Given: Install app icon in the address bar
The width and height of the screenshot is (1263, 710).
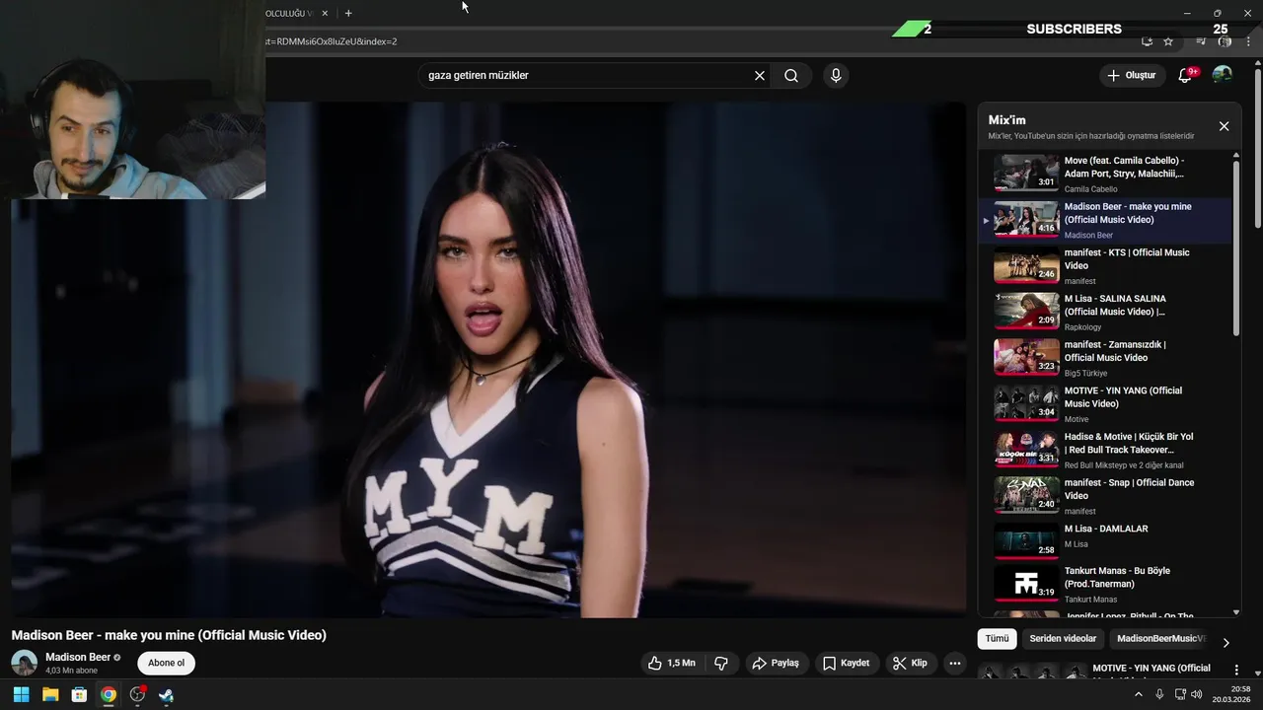Looking at the screenshot, I should tap(1147, 41).
